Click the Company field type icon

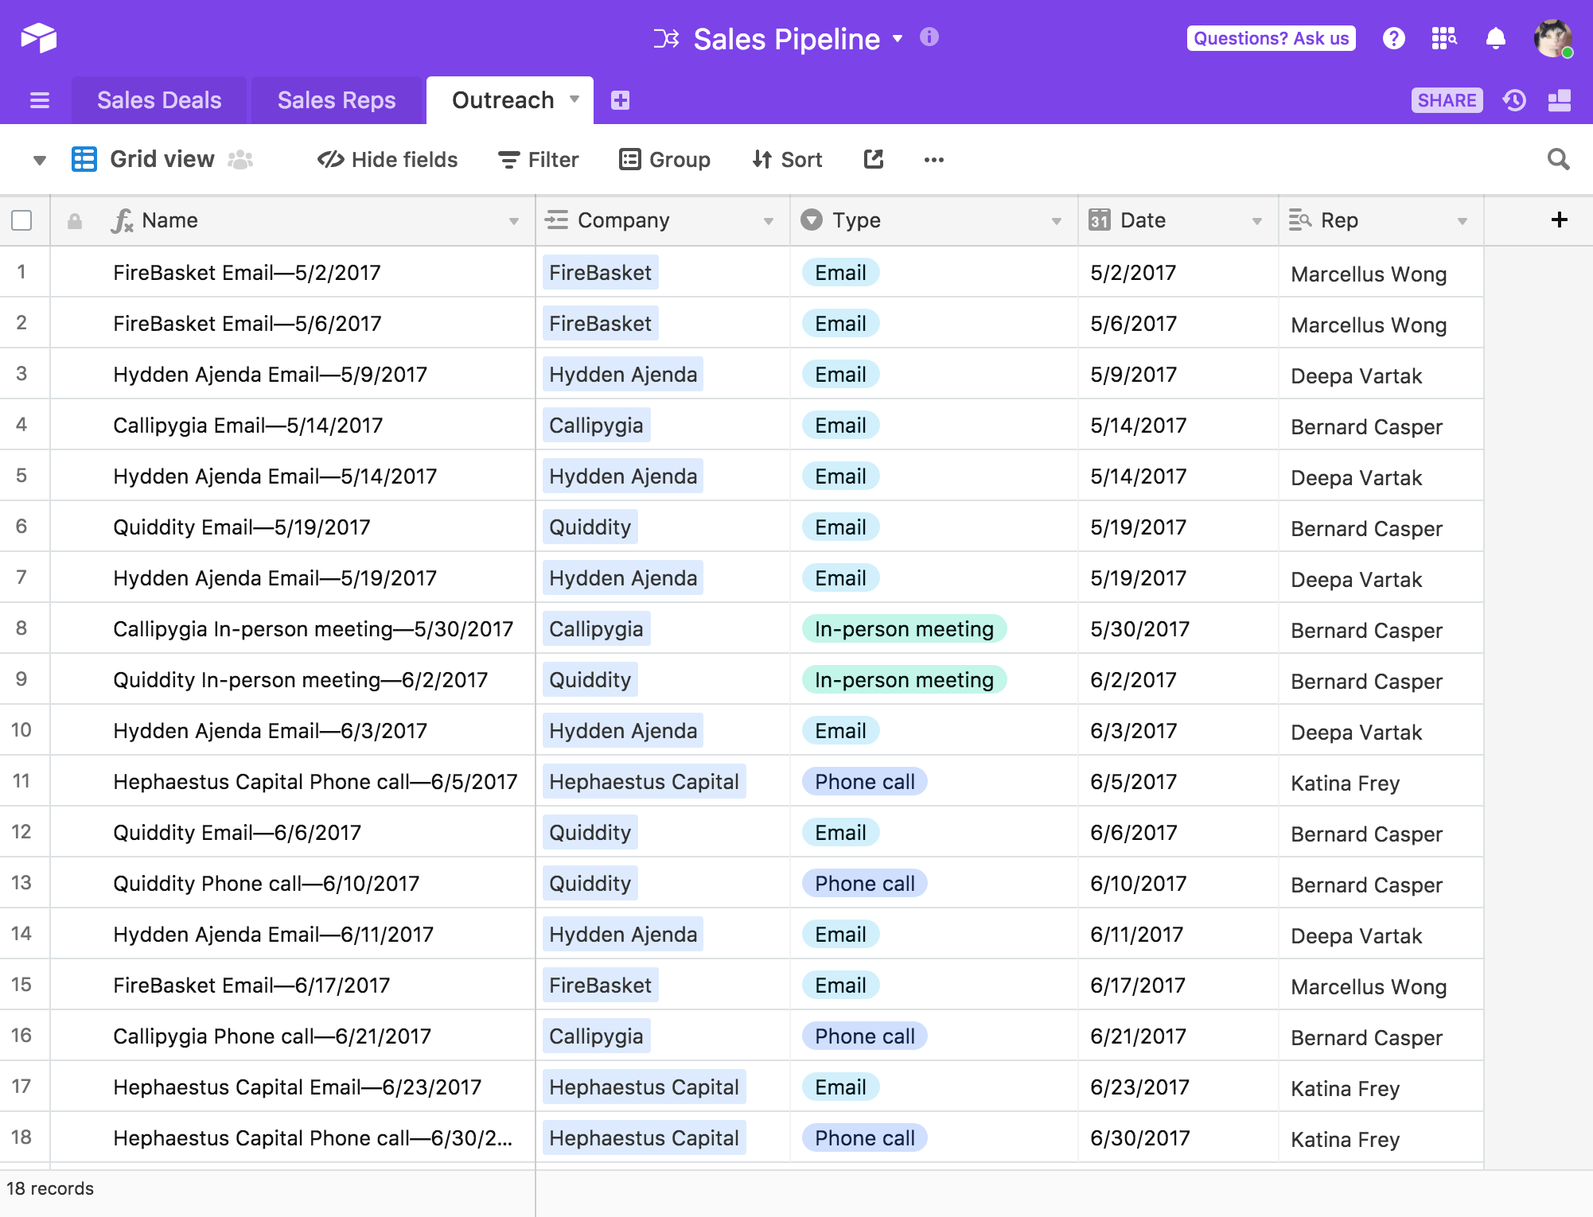click(557, 220)
